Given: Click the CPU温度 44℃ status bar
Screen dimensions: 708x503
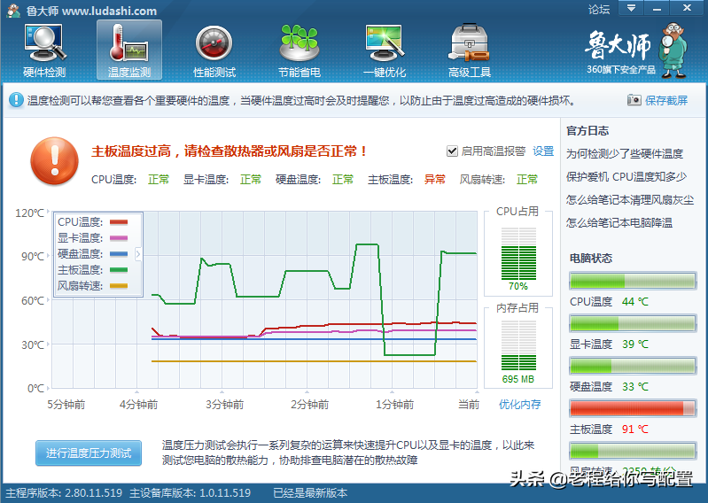Looking at the screenshot, I should pos(633,281).
